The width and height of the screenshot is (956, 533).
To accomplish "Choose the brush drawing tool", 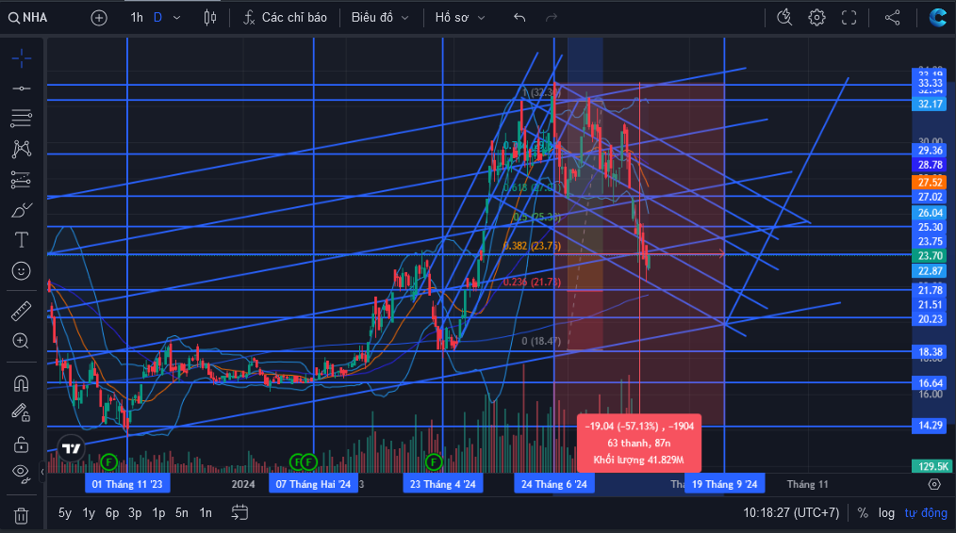I will [22, 211].
